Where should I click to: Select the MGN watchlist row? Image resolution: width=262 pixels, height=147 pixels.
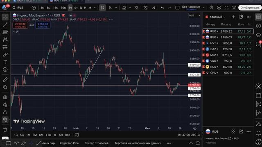pyautogui.click(x=228, y=55)
